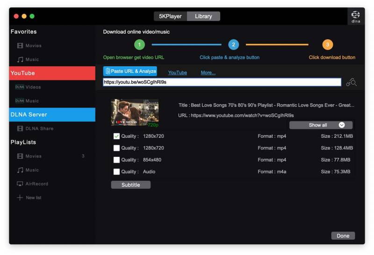Viewport: 374px width, 255px height.
Task: Click the Done button
Action: 343,236
